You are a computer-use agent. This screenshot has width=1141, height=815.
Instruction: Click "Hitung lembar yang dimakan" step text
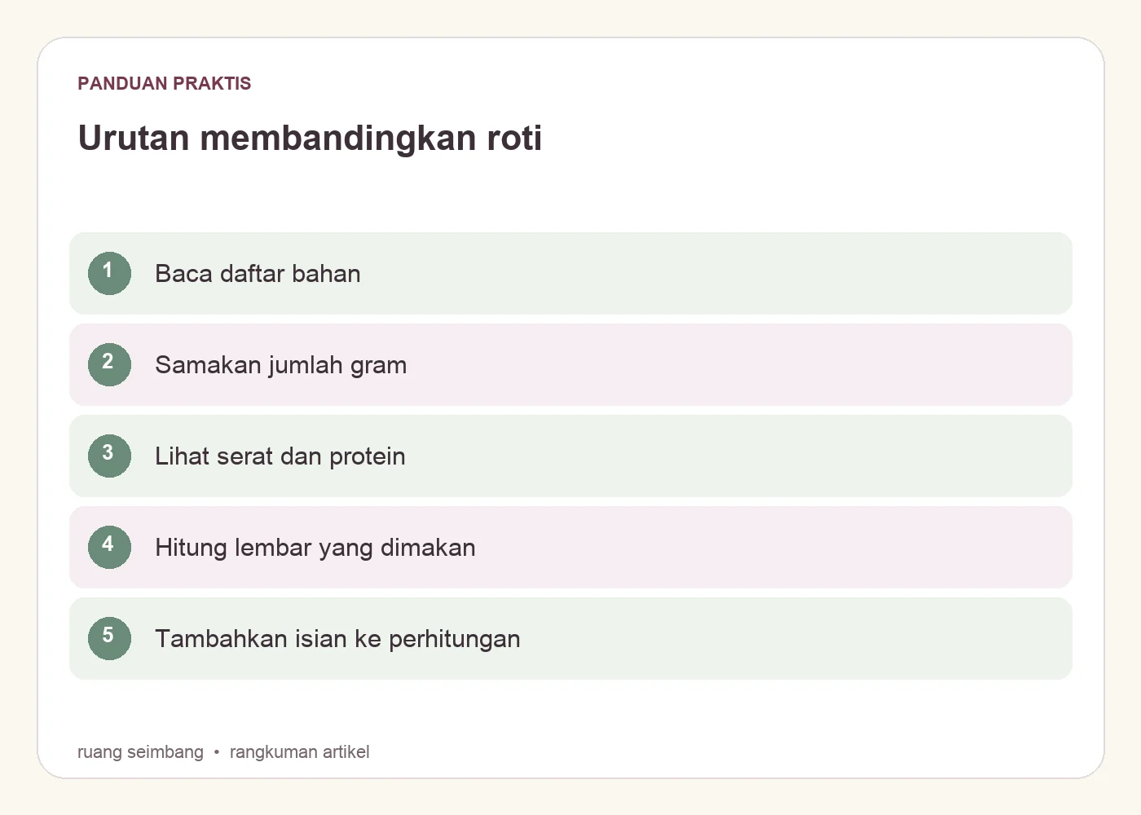[x=315, y=548]
